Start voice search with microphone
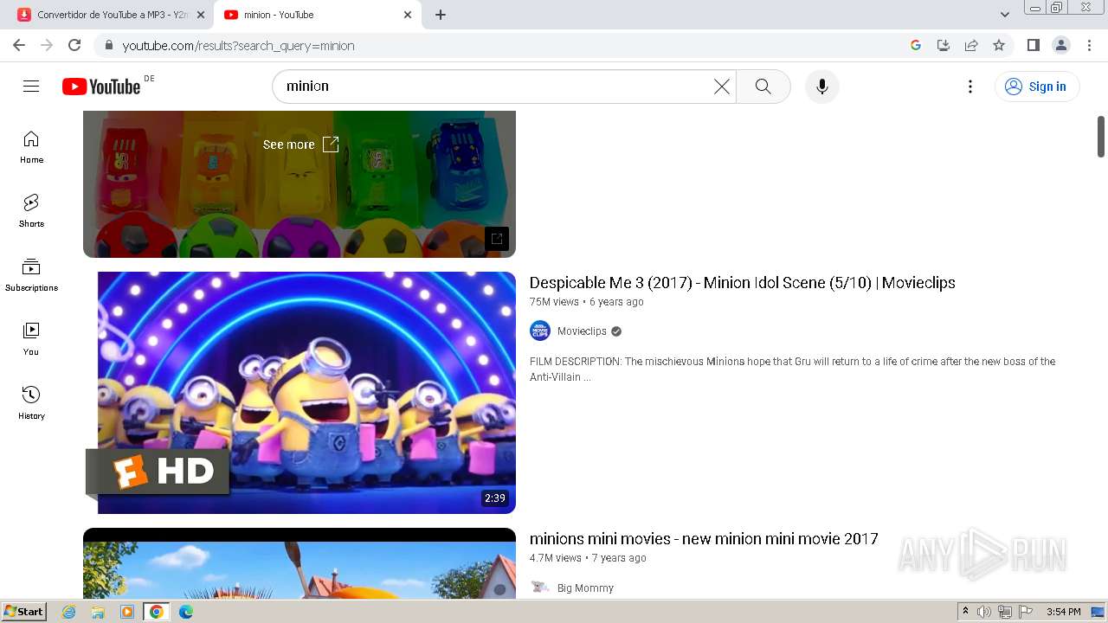Image resolution: width=1108 pixels, height=623 pixels. pos(822,87)
